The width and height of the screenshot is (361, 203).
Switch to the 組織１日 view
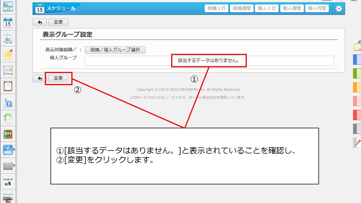click(x=217, y=8)
